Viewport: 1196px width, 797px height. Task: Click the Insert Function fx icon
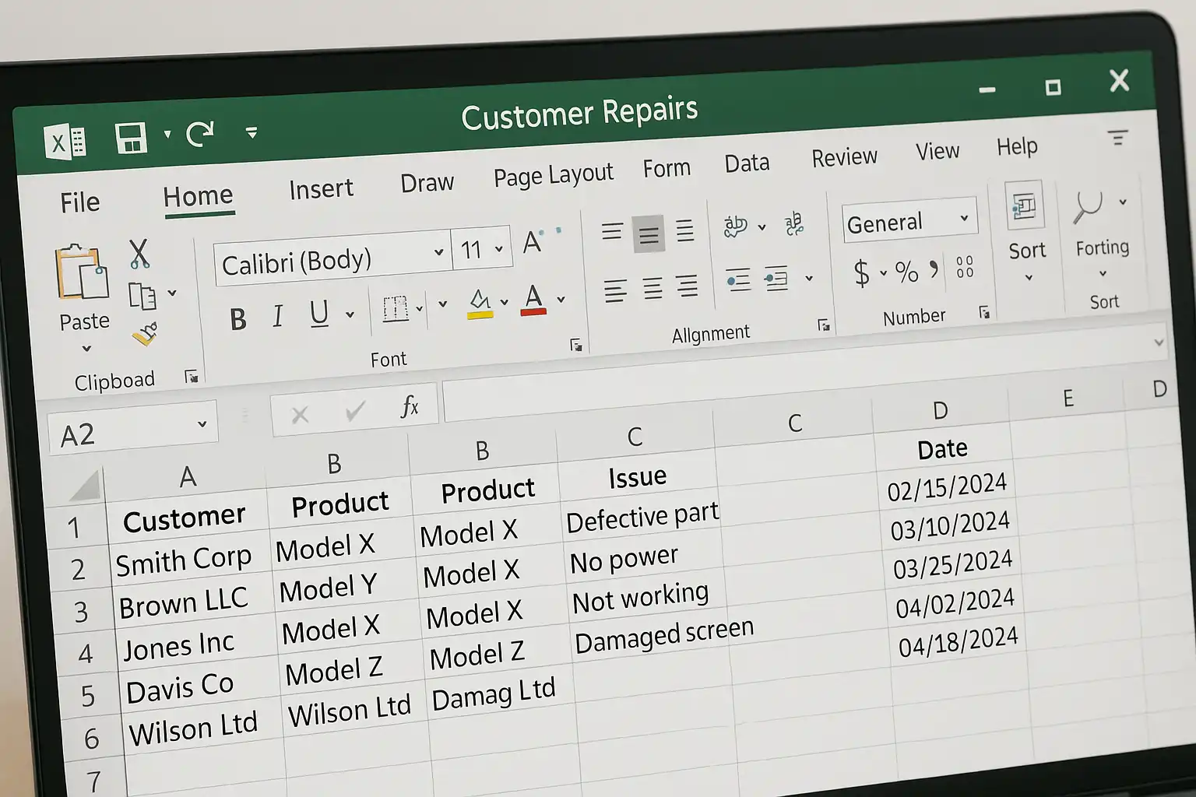click(x=410, y=406)
